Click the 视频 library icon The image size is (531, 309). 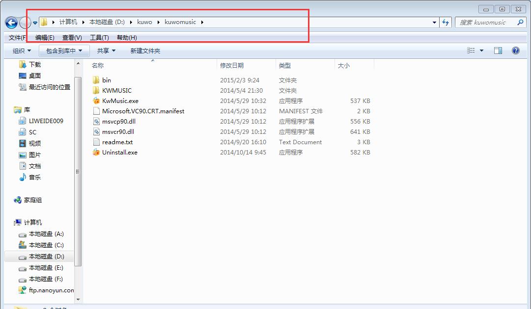pyautogui.click(x=23, y=143)
